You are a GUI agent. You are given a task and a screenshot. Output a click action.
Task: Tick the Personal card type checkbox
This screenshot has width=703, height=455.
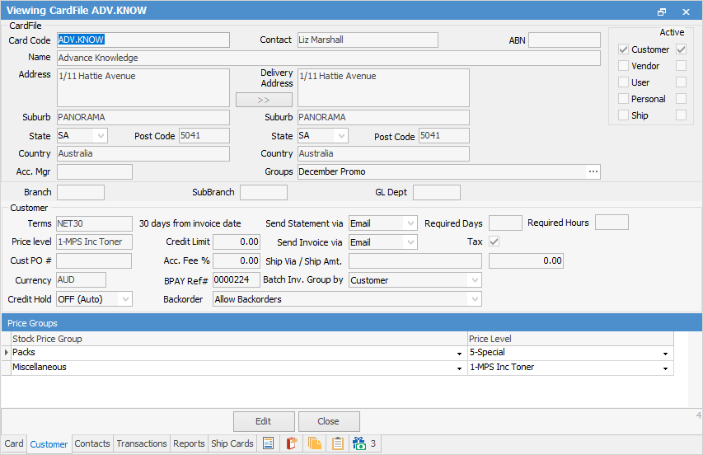623,99
